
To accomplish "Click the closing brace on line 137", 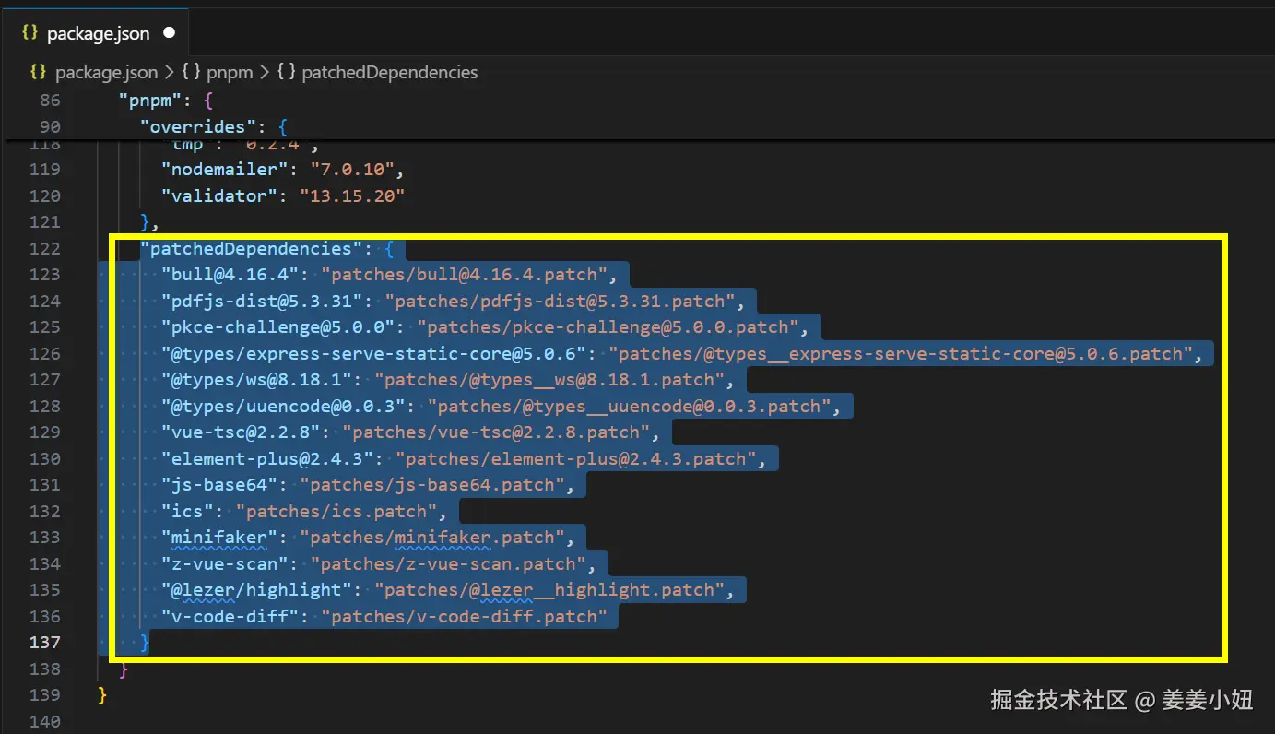I will [145, 642].
